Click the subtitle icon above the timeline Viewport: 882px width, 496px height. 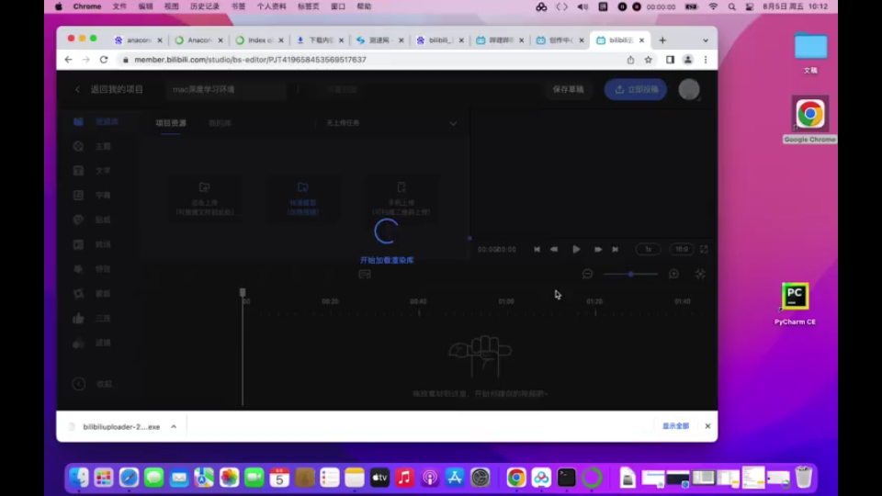point(365,275)
